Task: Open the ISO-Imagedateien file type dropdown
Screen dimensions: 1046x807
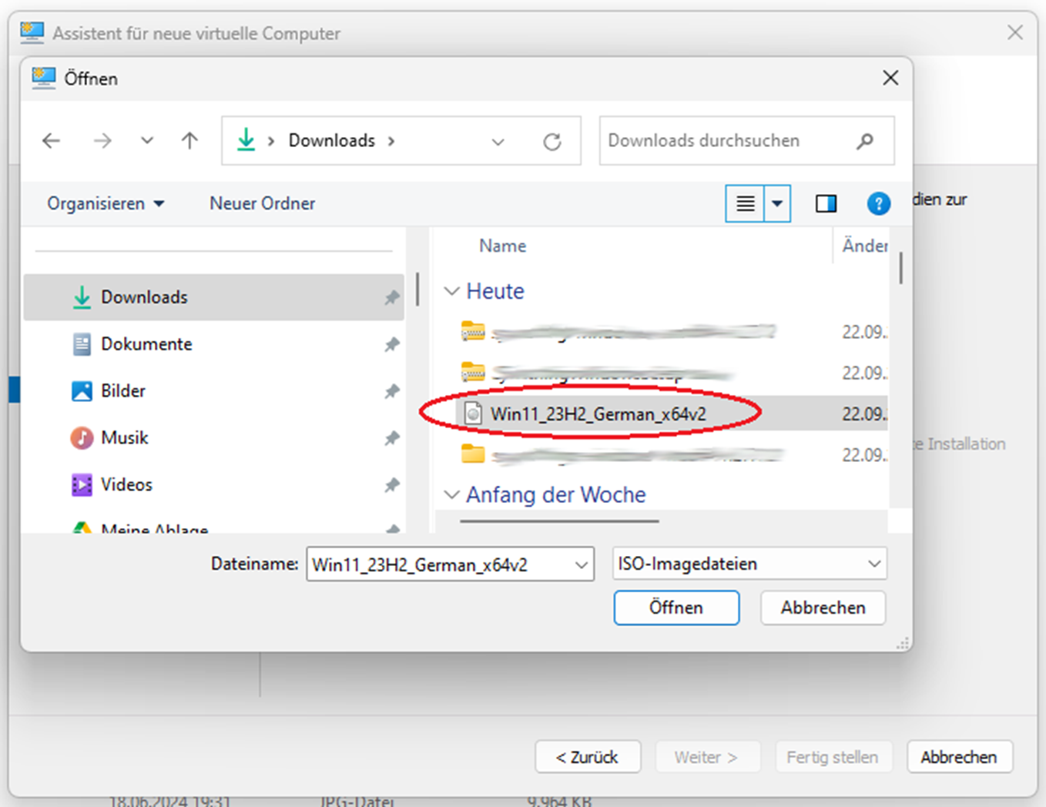Action: click(749, 564)
